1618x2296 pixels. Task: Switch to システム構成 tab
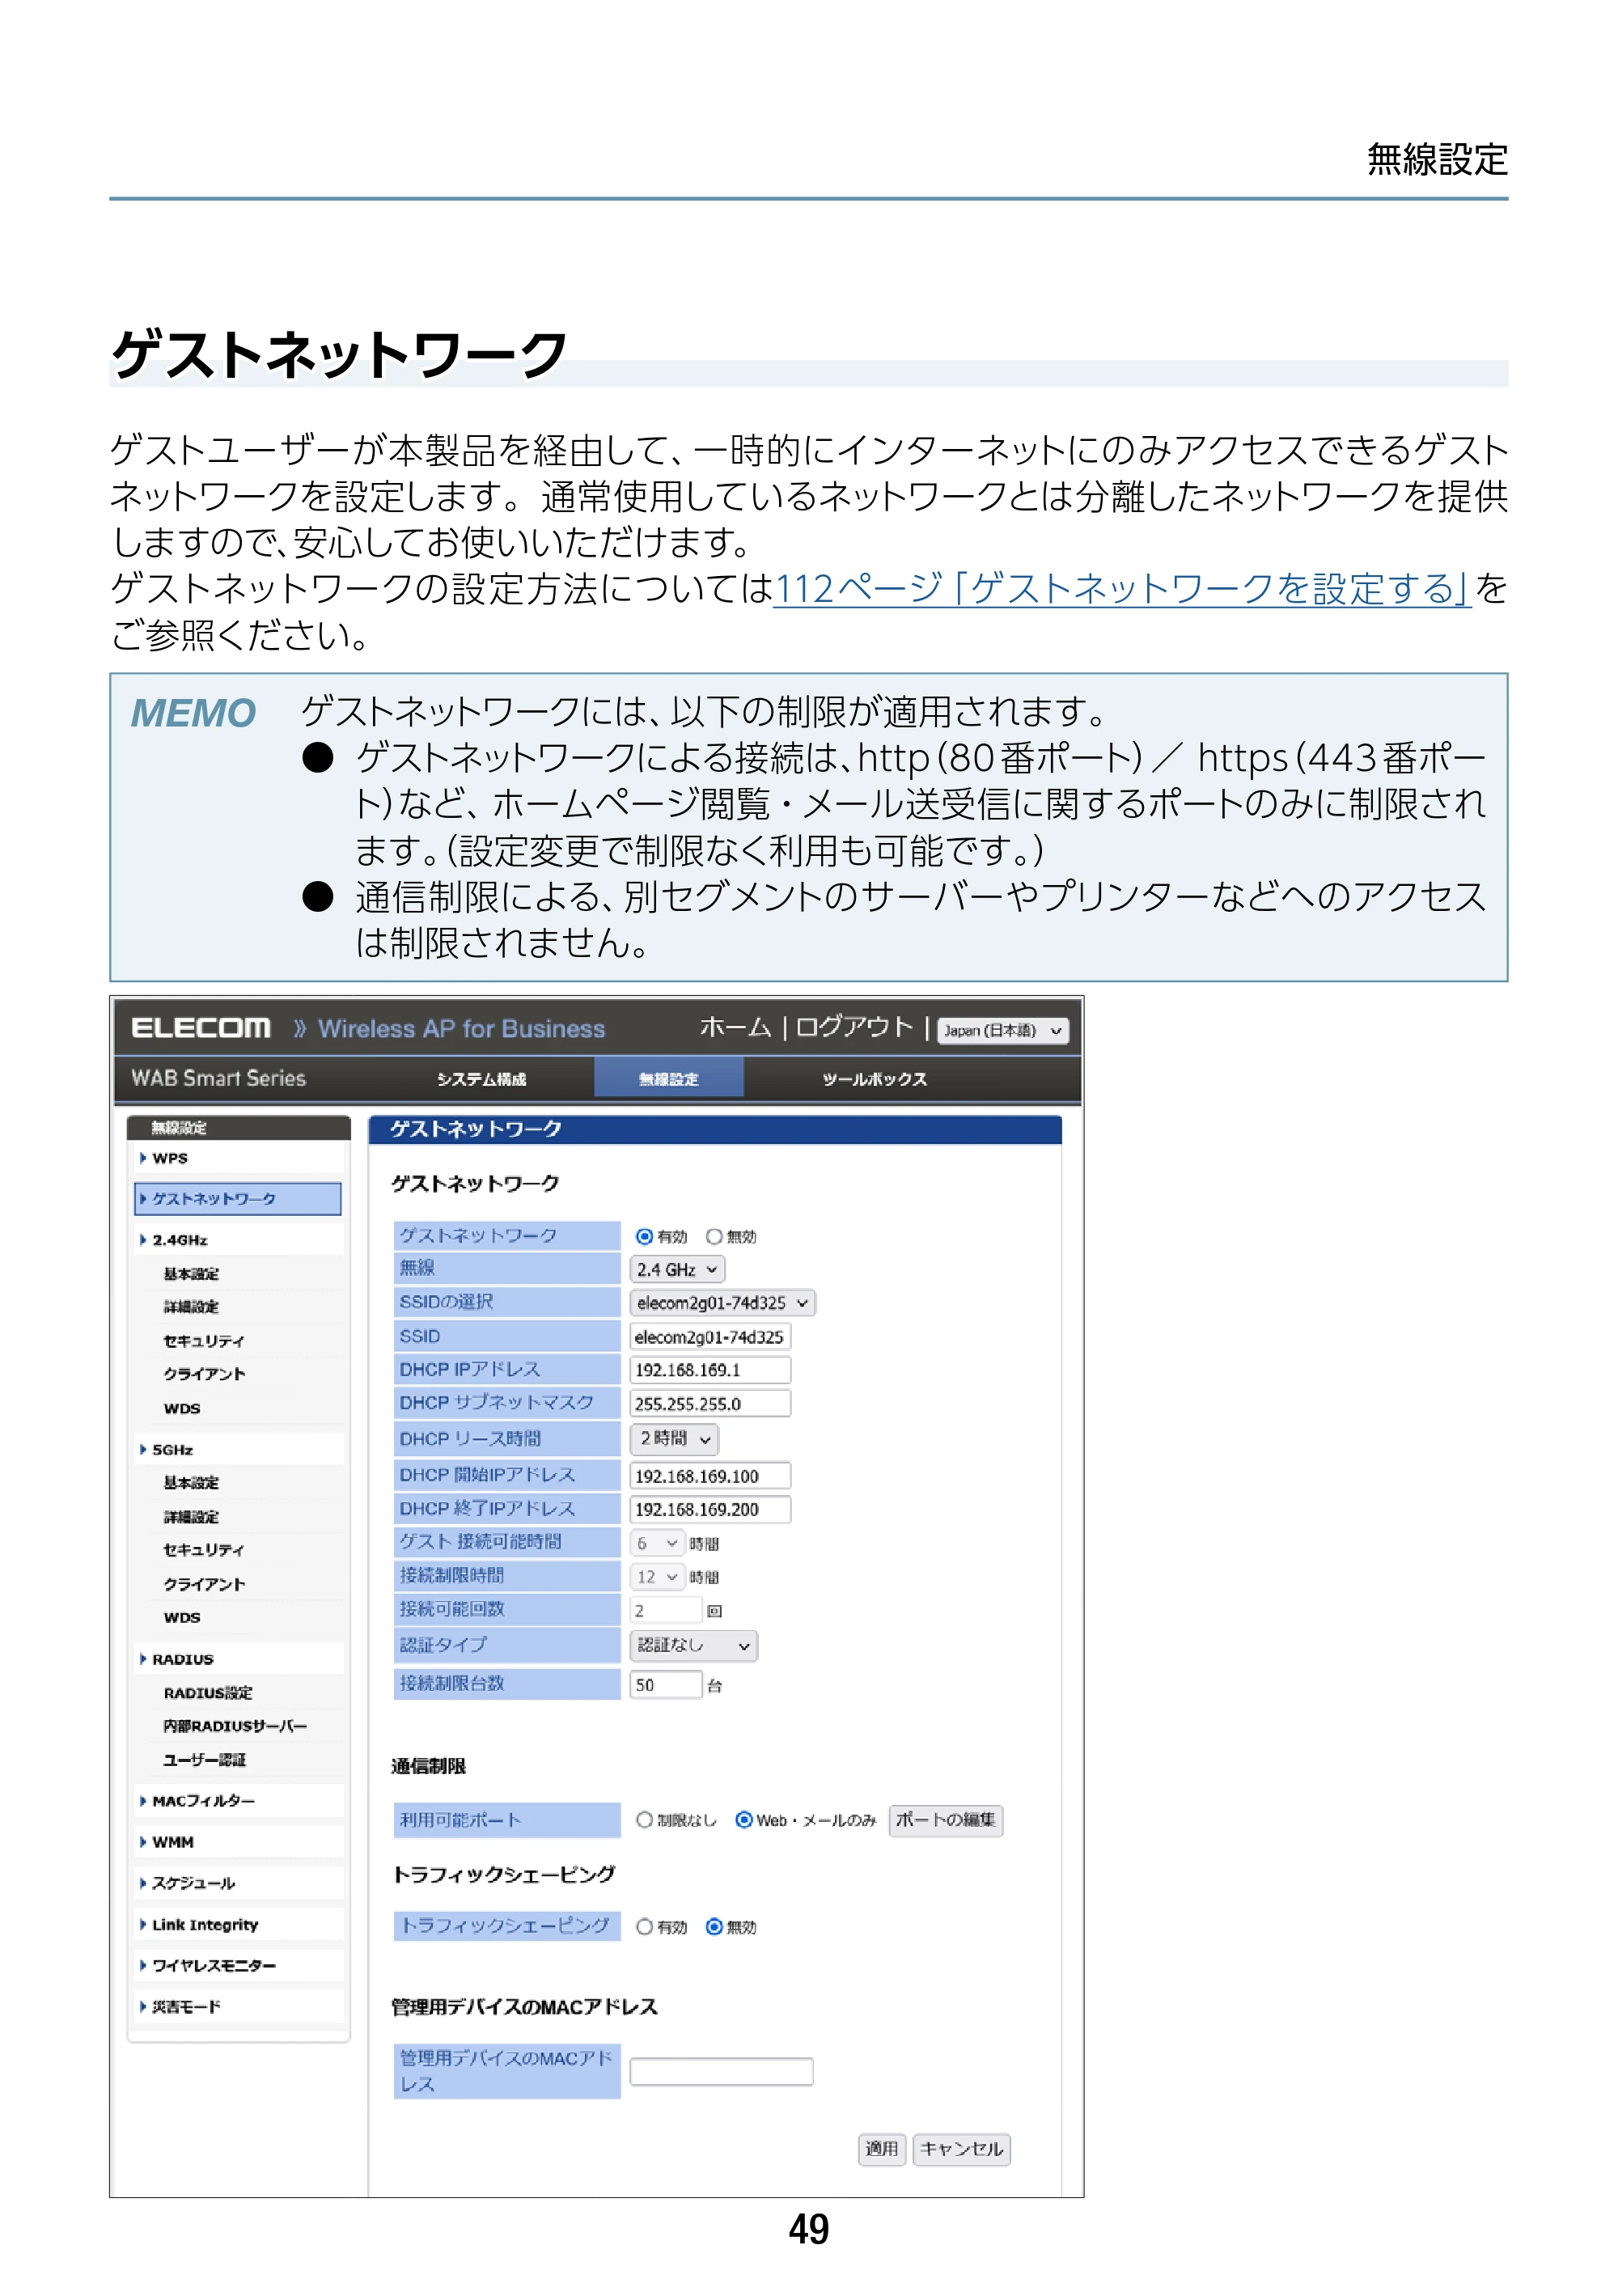coord(481,1079)
